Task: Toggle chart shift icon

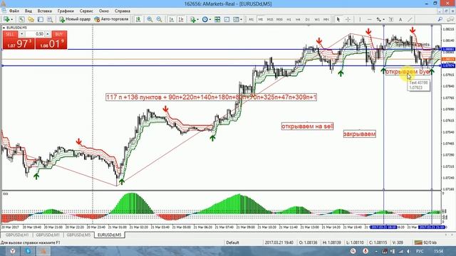Action: pos(181,19)
